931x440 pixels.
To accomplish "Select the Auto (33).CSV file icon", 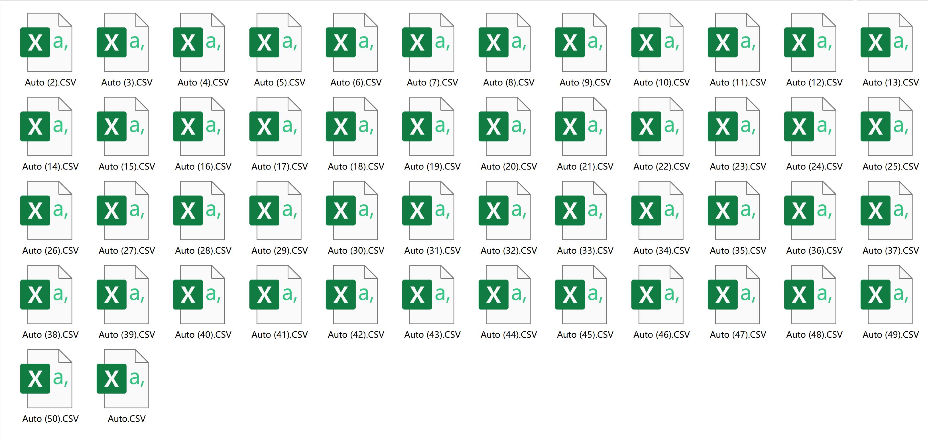I will click(x=581, y=211).
